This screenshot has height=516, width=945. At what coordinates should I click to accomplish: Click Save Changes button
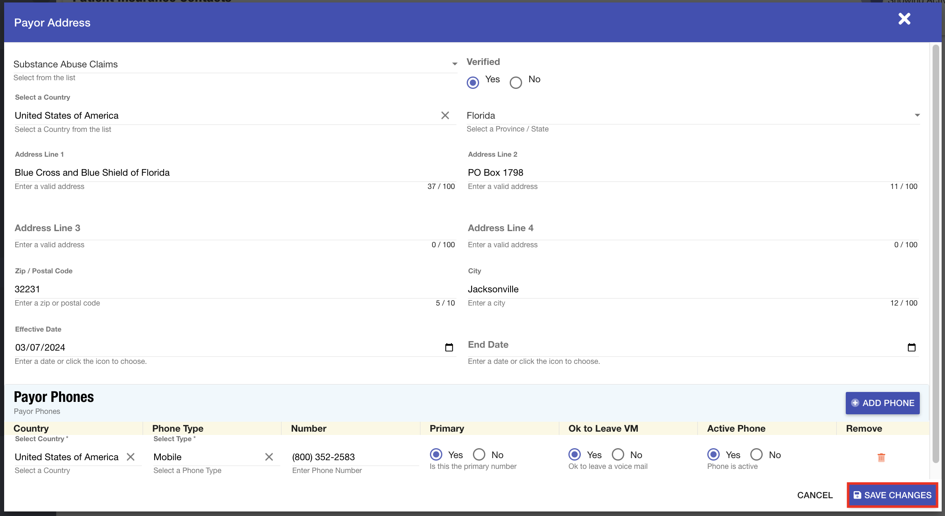click(892, 495)
